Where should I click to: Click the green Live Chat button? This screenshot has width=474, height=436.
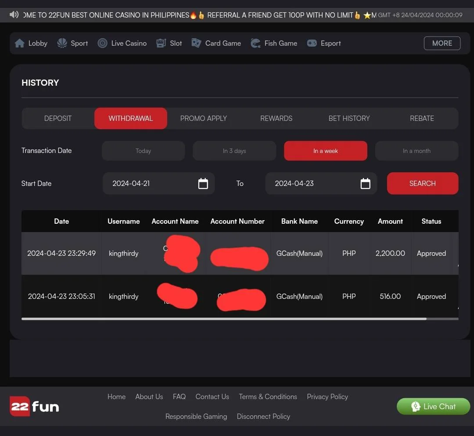point(433,406)
